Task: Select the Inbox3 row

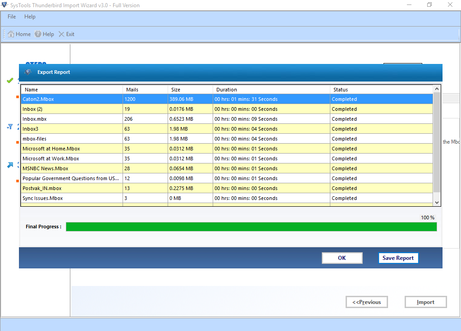Action: [x=227, y=129]
